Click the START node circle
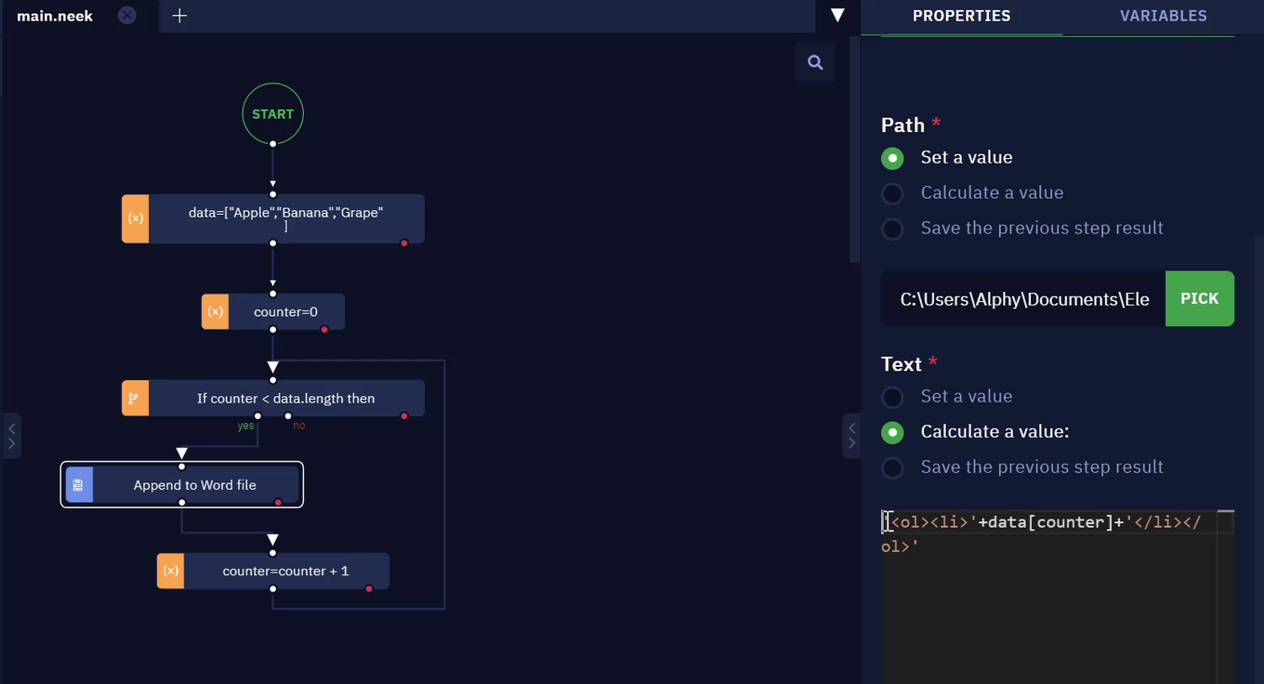Screen dimensions: 1264x684 point(273,114)
